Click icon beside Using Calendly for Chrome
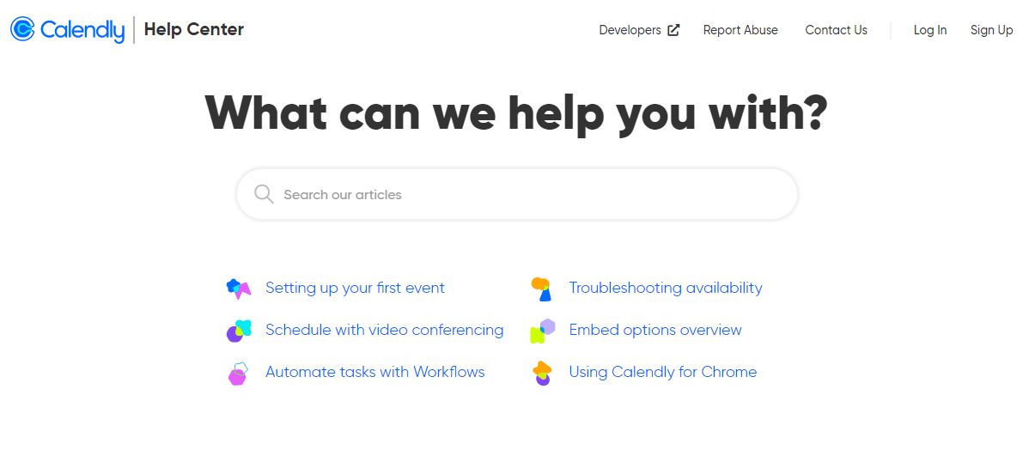Screen dimensions: 1035x456 [542, 373]
